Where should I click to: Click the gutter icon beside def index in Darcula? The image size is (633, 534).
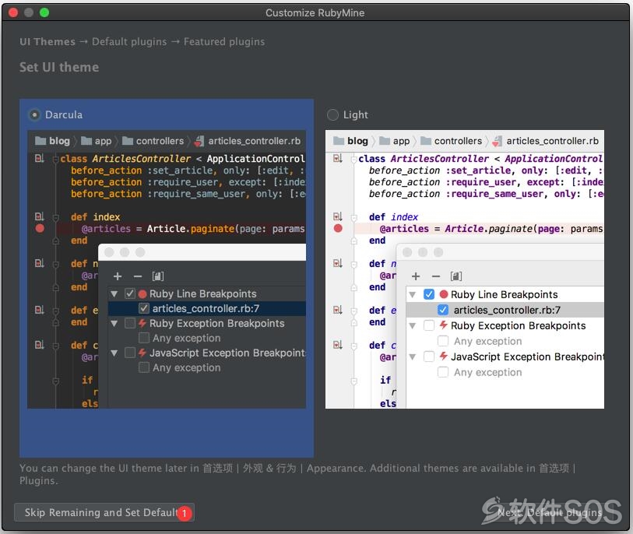click(x=39, y=216)
